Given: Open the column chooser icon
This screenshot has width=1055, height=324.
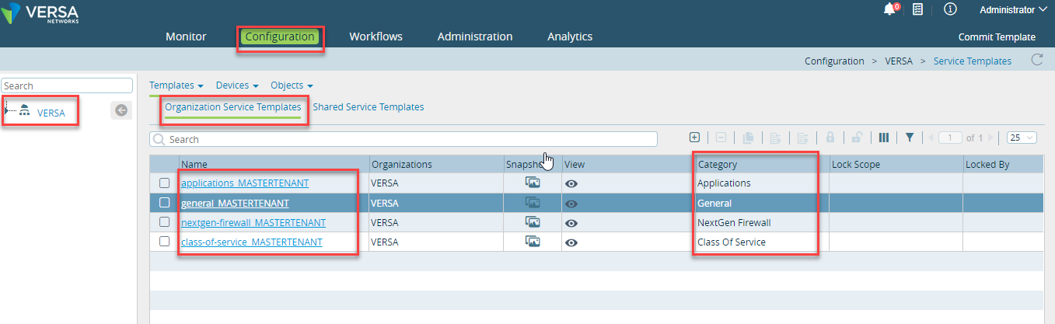Looking at the screenshot, I should point(884,138).
